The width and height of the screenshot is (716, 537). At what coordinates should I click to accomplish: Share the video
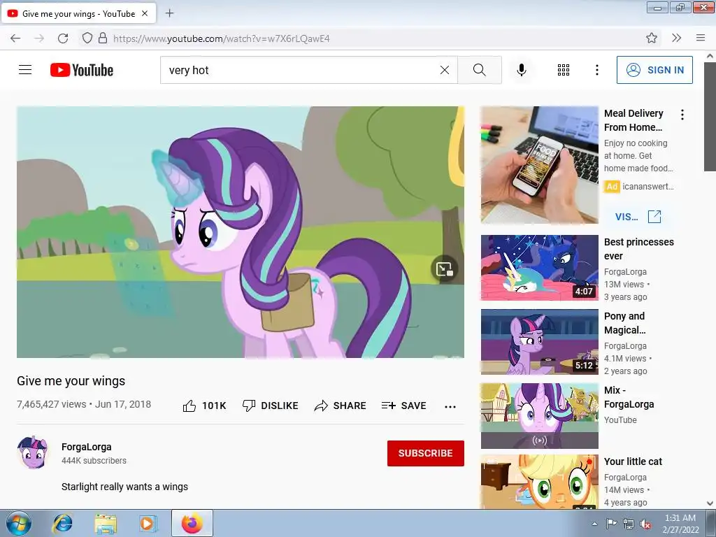[x=341, y=406]
